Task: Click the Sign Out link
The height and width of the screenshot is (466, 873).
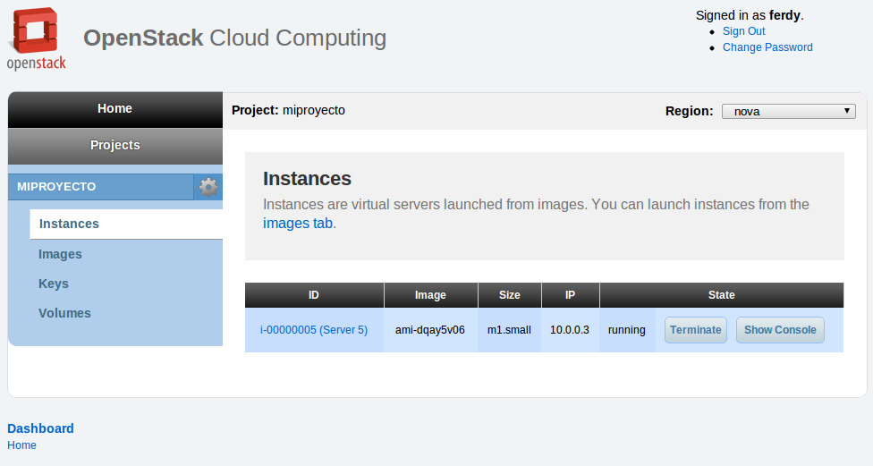Action: [744, 31]
